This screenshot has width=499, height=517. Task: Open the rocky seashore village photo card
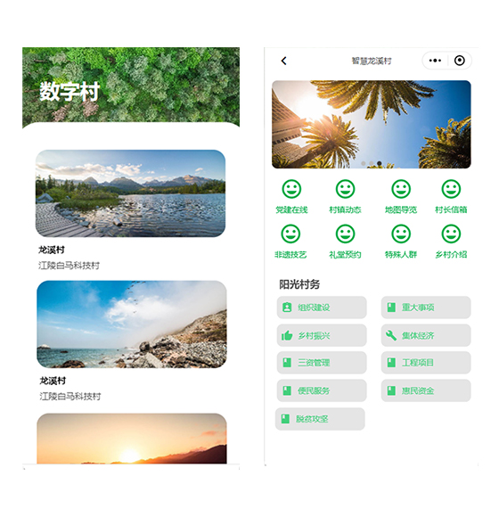[132, 324]
